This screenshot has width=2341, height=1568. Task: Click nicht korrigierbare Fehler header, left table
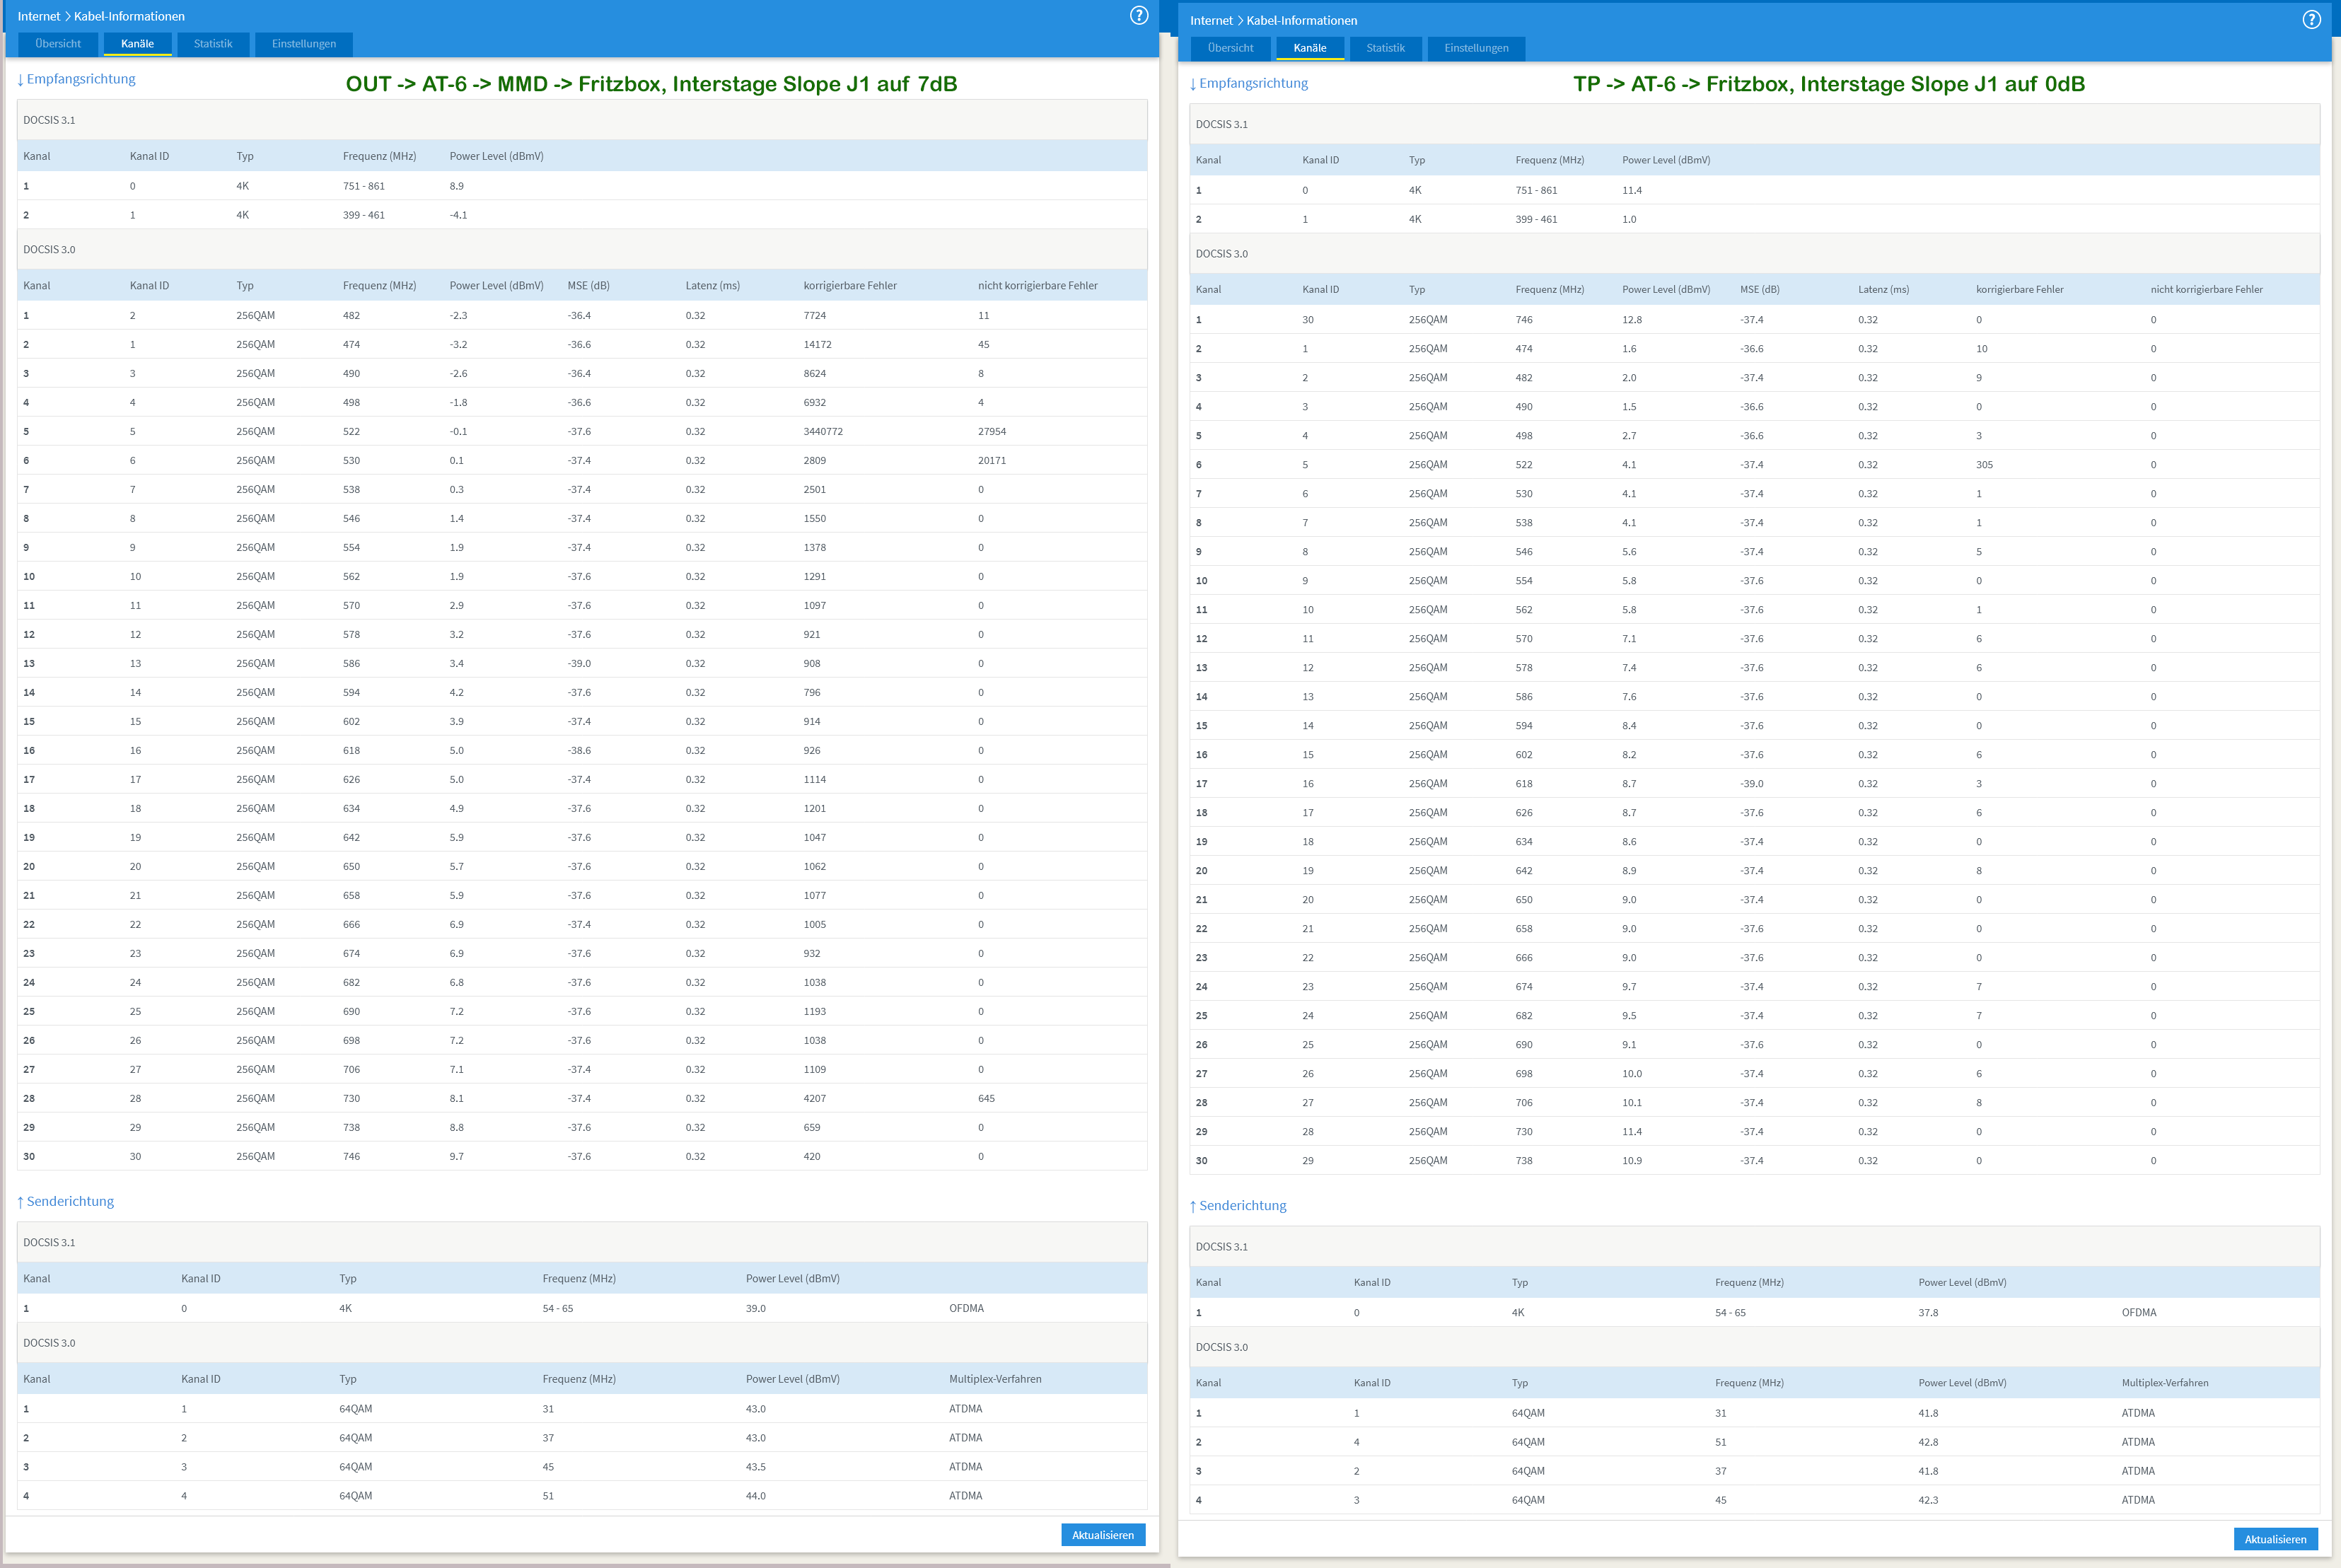1037,286
